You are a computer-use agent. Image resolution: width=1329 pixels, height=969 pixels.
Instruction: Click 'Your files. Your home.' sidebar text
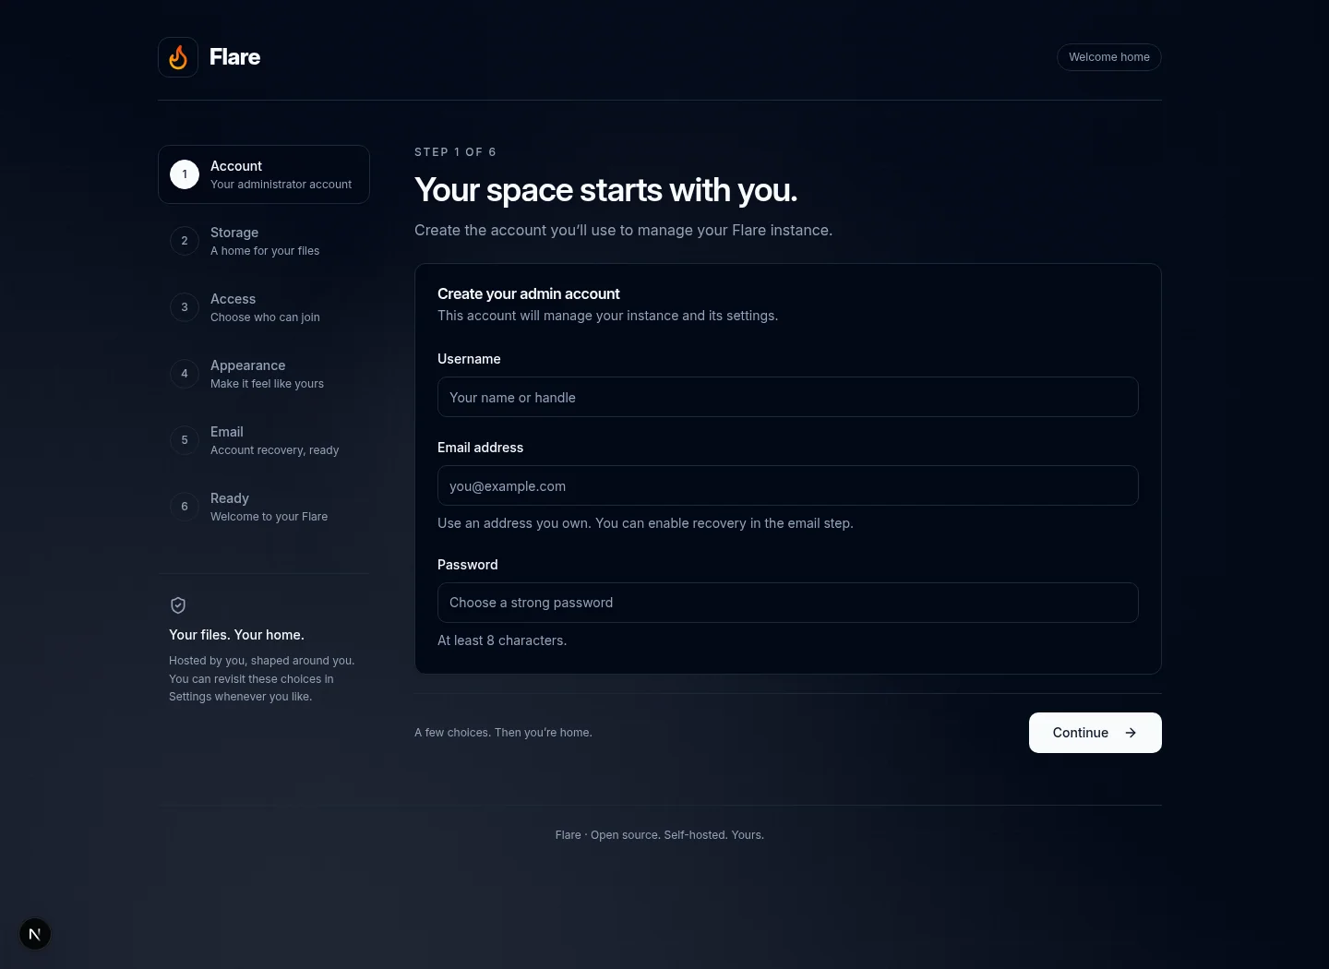pos(236,635)
